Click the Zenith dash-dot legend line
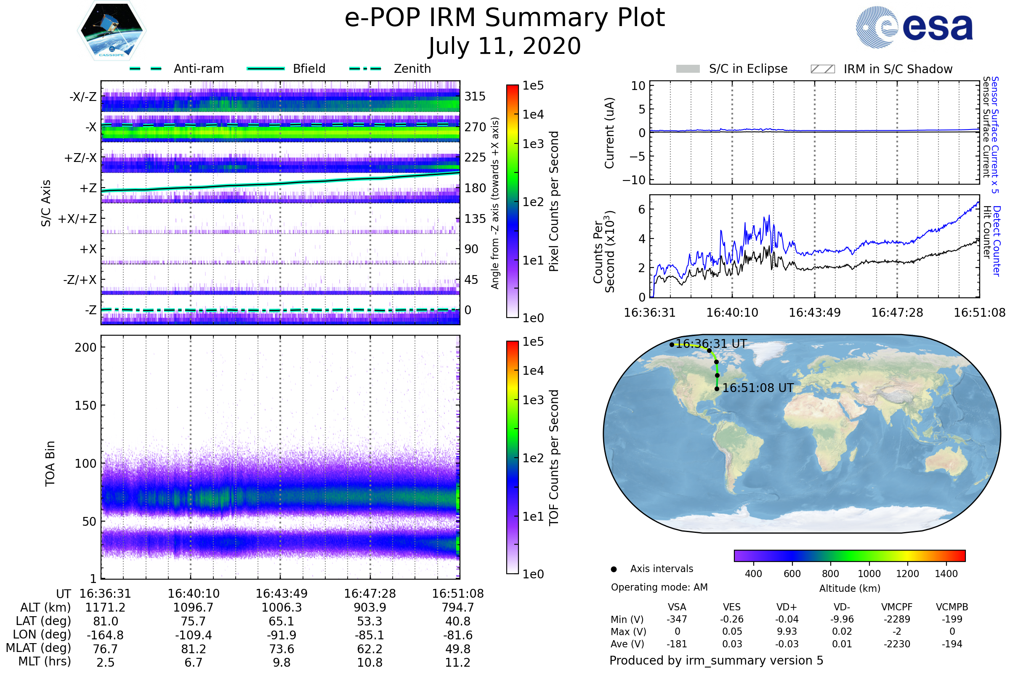Viewport: 1010px width, 673px height. pos(365,69)
